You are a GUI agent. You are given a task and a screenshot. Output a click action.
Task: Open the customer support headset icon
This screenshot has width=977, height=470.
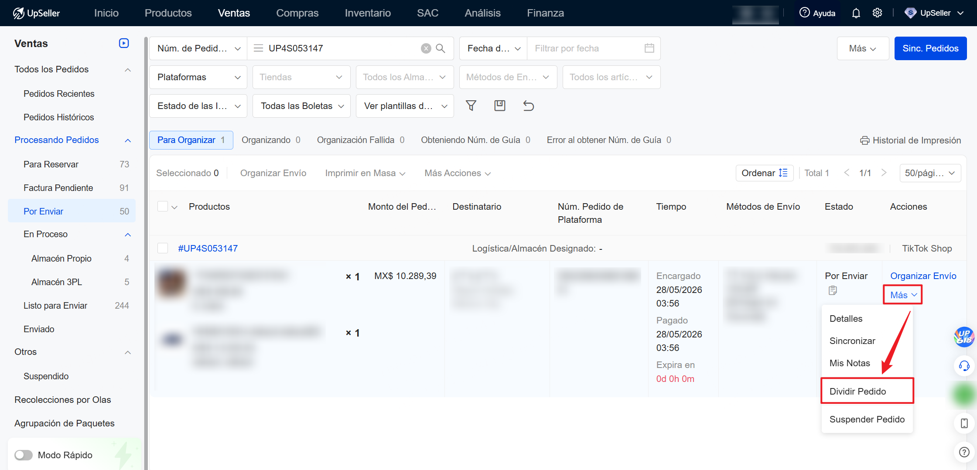click(964, 366)
